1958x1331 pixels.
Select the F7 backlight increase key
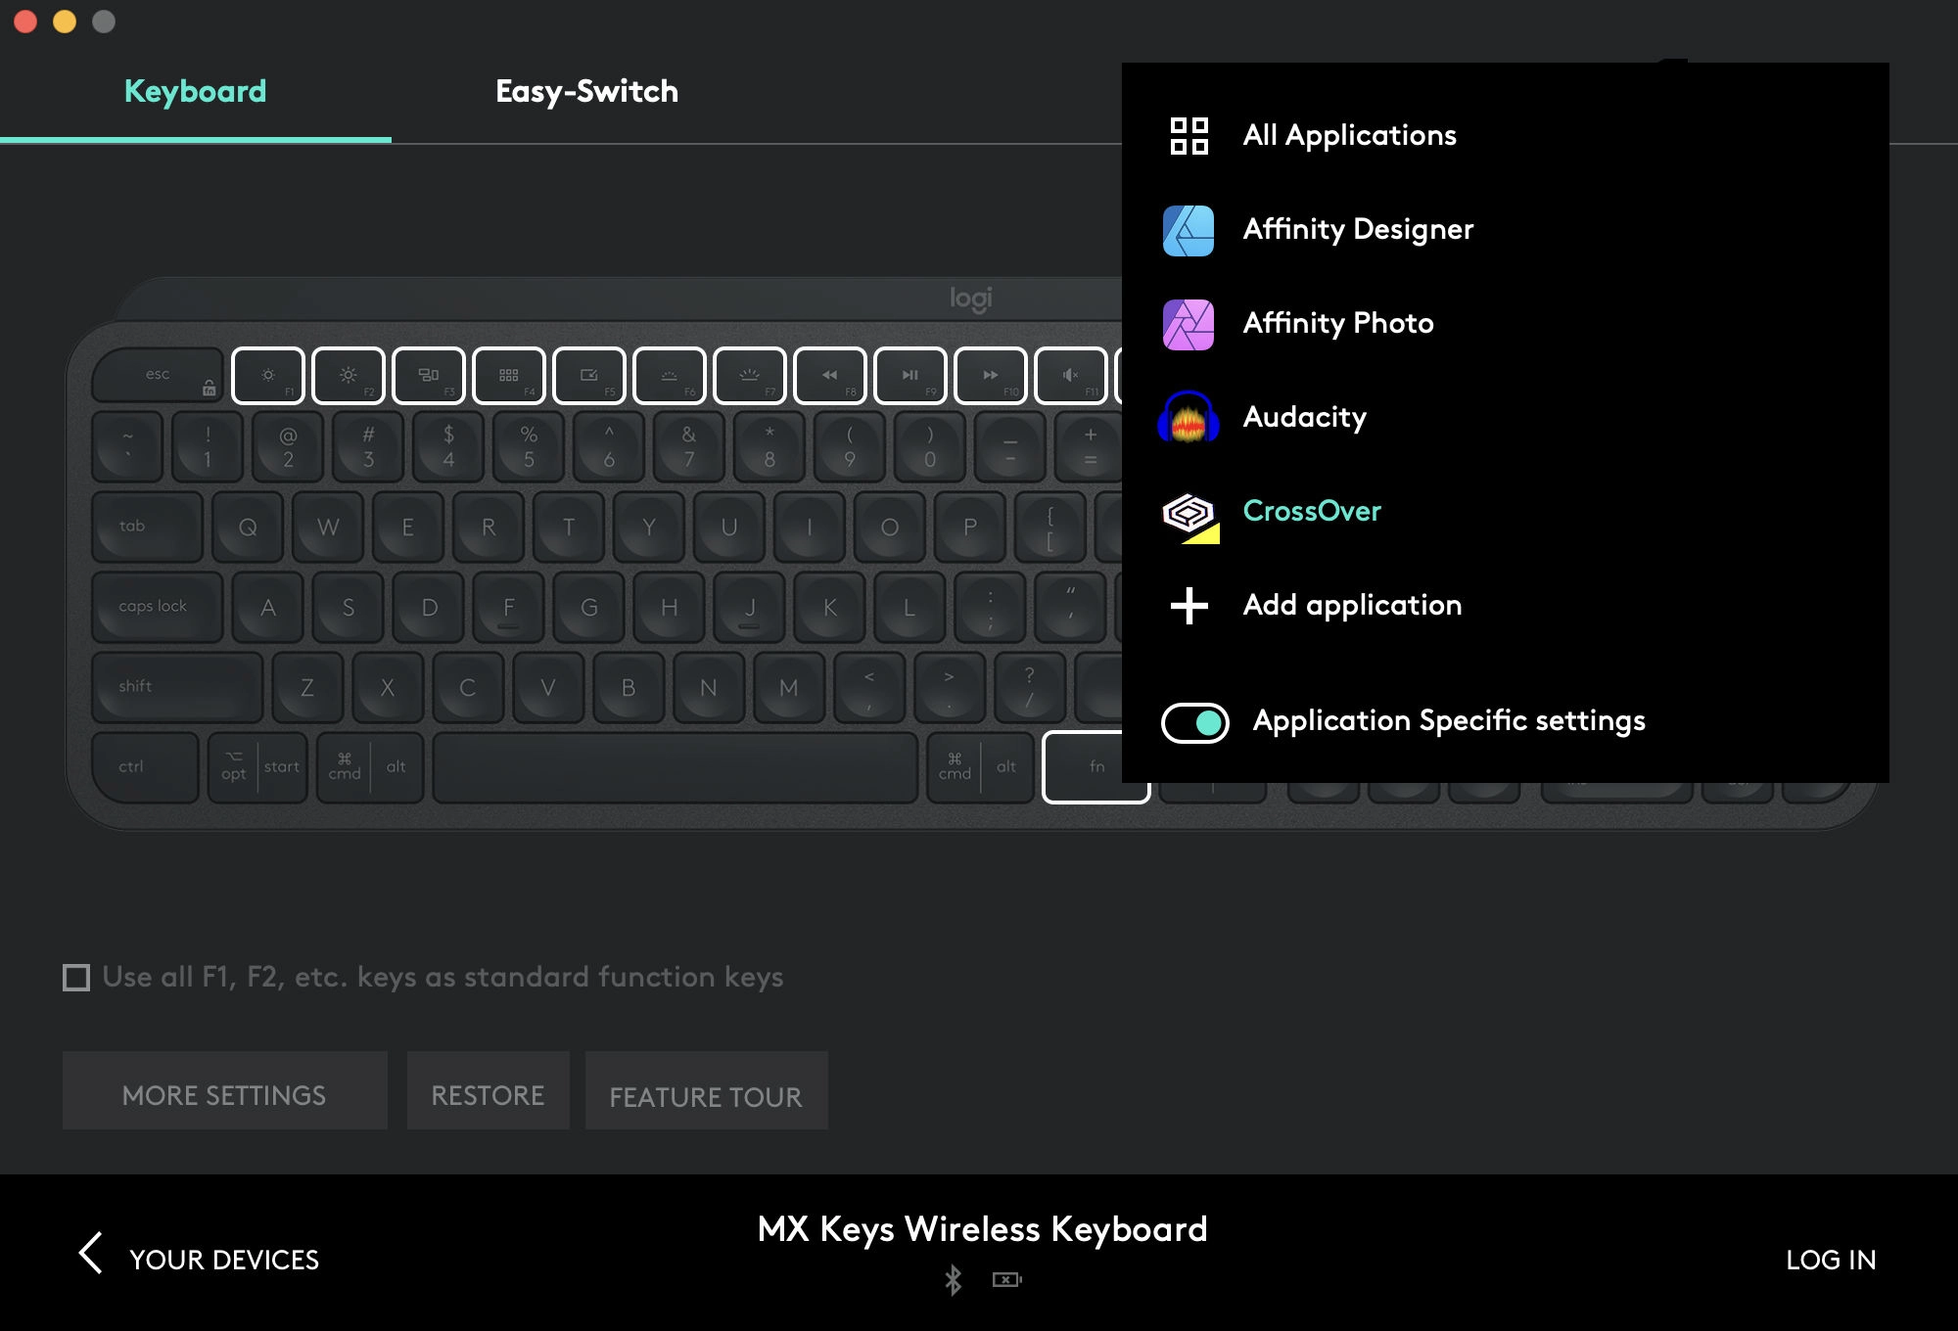point(750,376)
